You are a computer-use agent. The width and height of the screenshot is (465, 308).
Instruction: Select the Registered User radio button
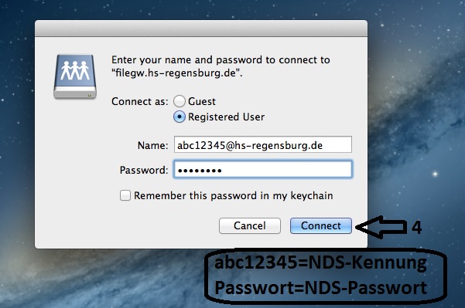[180, 117]
